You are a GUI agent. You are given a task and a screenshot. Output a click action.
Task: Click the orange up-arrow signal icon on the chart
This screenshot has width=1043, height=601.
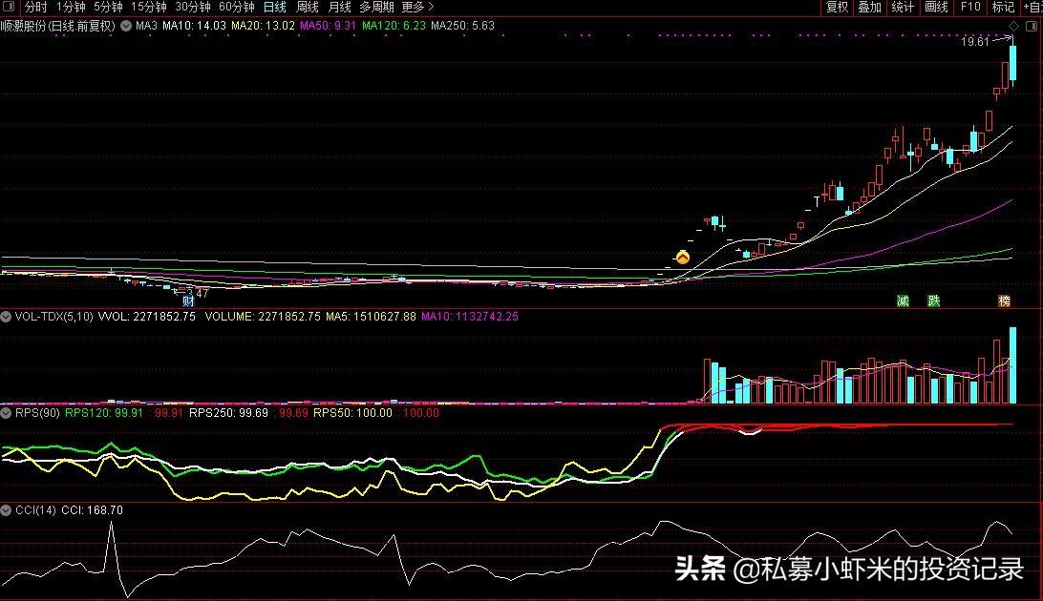pyautogui.click(x=683, y=257)
